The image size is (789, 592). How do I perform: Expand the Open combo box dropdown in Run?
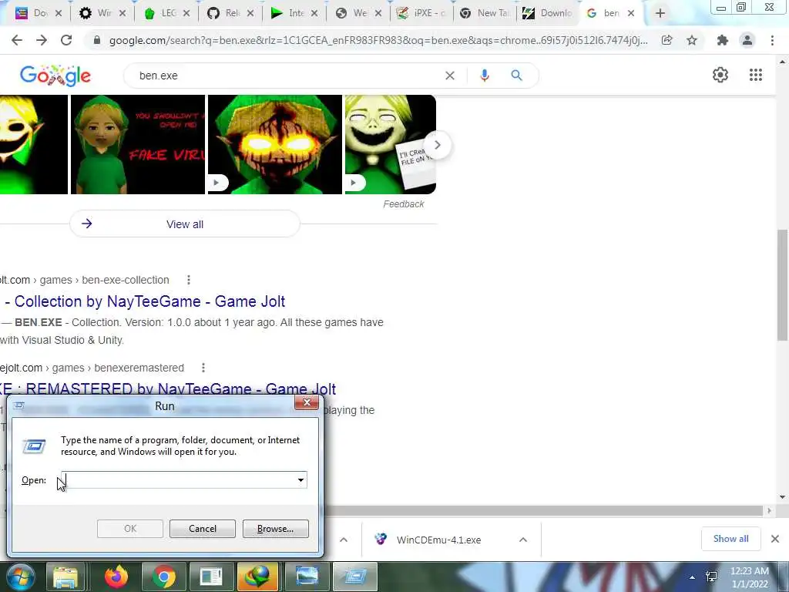click(x=300, y=479)
